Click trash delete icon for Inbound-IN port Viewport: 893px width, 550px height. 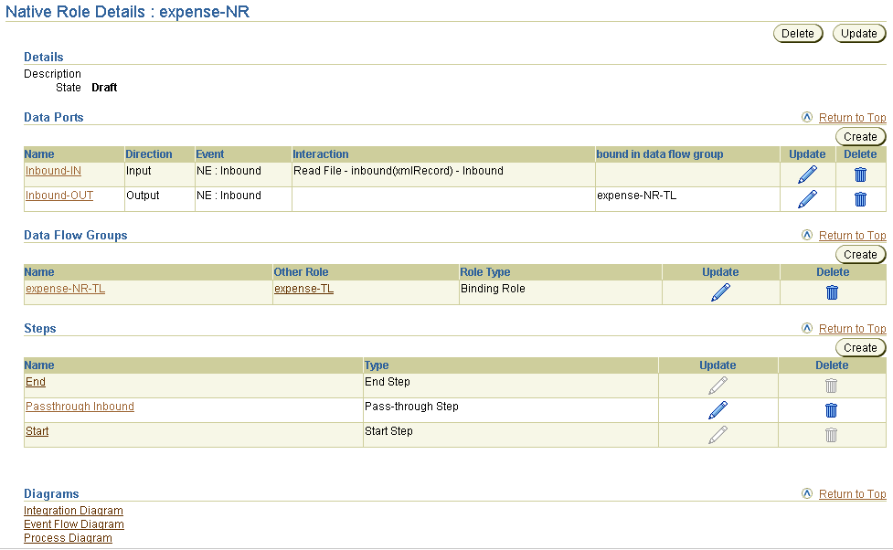860,175
